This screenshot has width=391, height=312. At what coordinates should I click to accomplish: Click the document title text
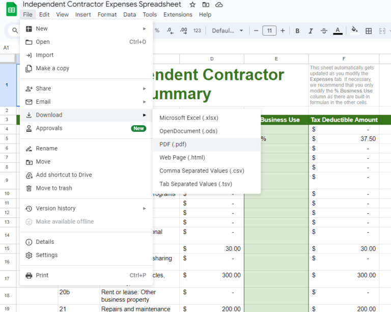(x=102, y=4)
